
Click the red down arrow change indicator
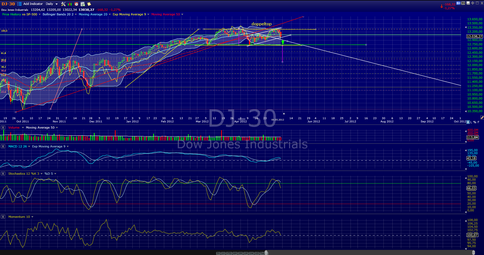pos(441,6)
